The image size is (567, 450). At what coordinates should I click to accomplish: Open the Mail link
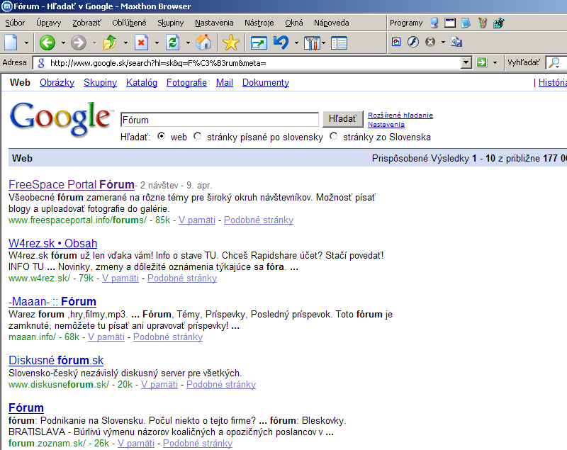pyautogui.click(x=225, y=83)
